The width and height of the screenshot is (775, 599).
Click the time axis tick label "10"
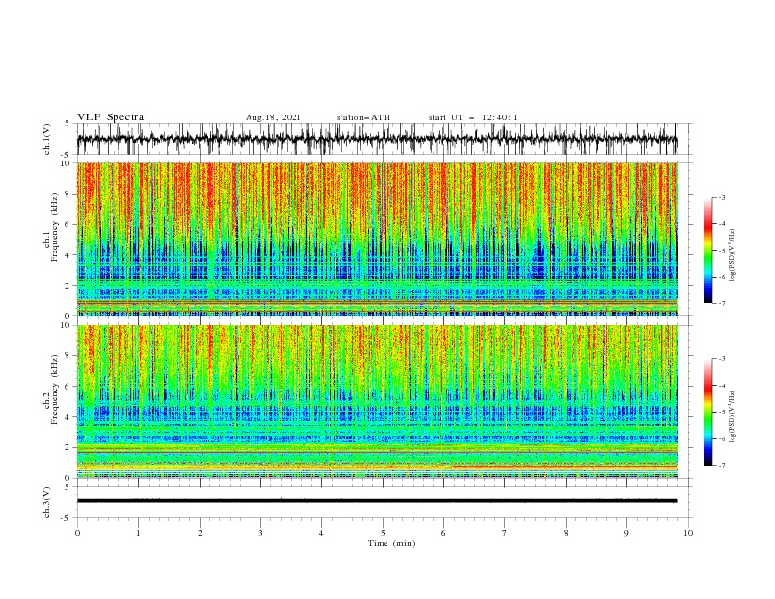coord(688,533)
